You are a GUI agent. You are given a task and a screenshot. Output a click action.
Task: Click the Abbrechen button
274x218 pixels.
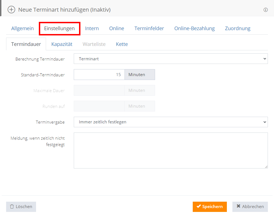coord(250,207)
